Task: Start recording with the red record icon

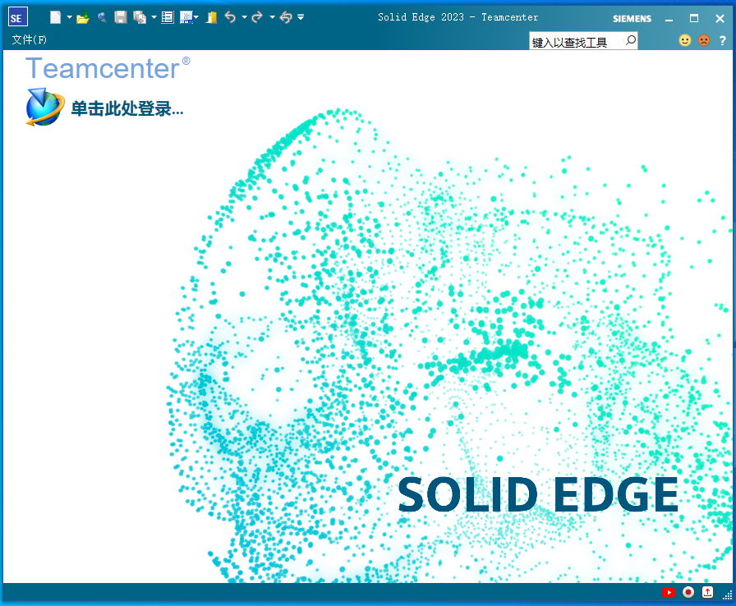Action: (x=688, y=592)
